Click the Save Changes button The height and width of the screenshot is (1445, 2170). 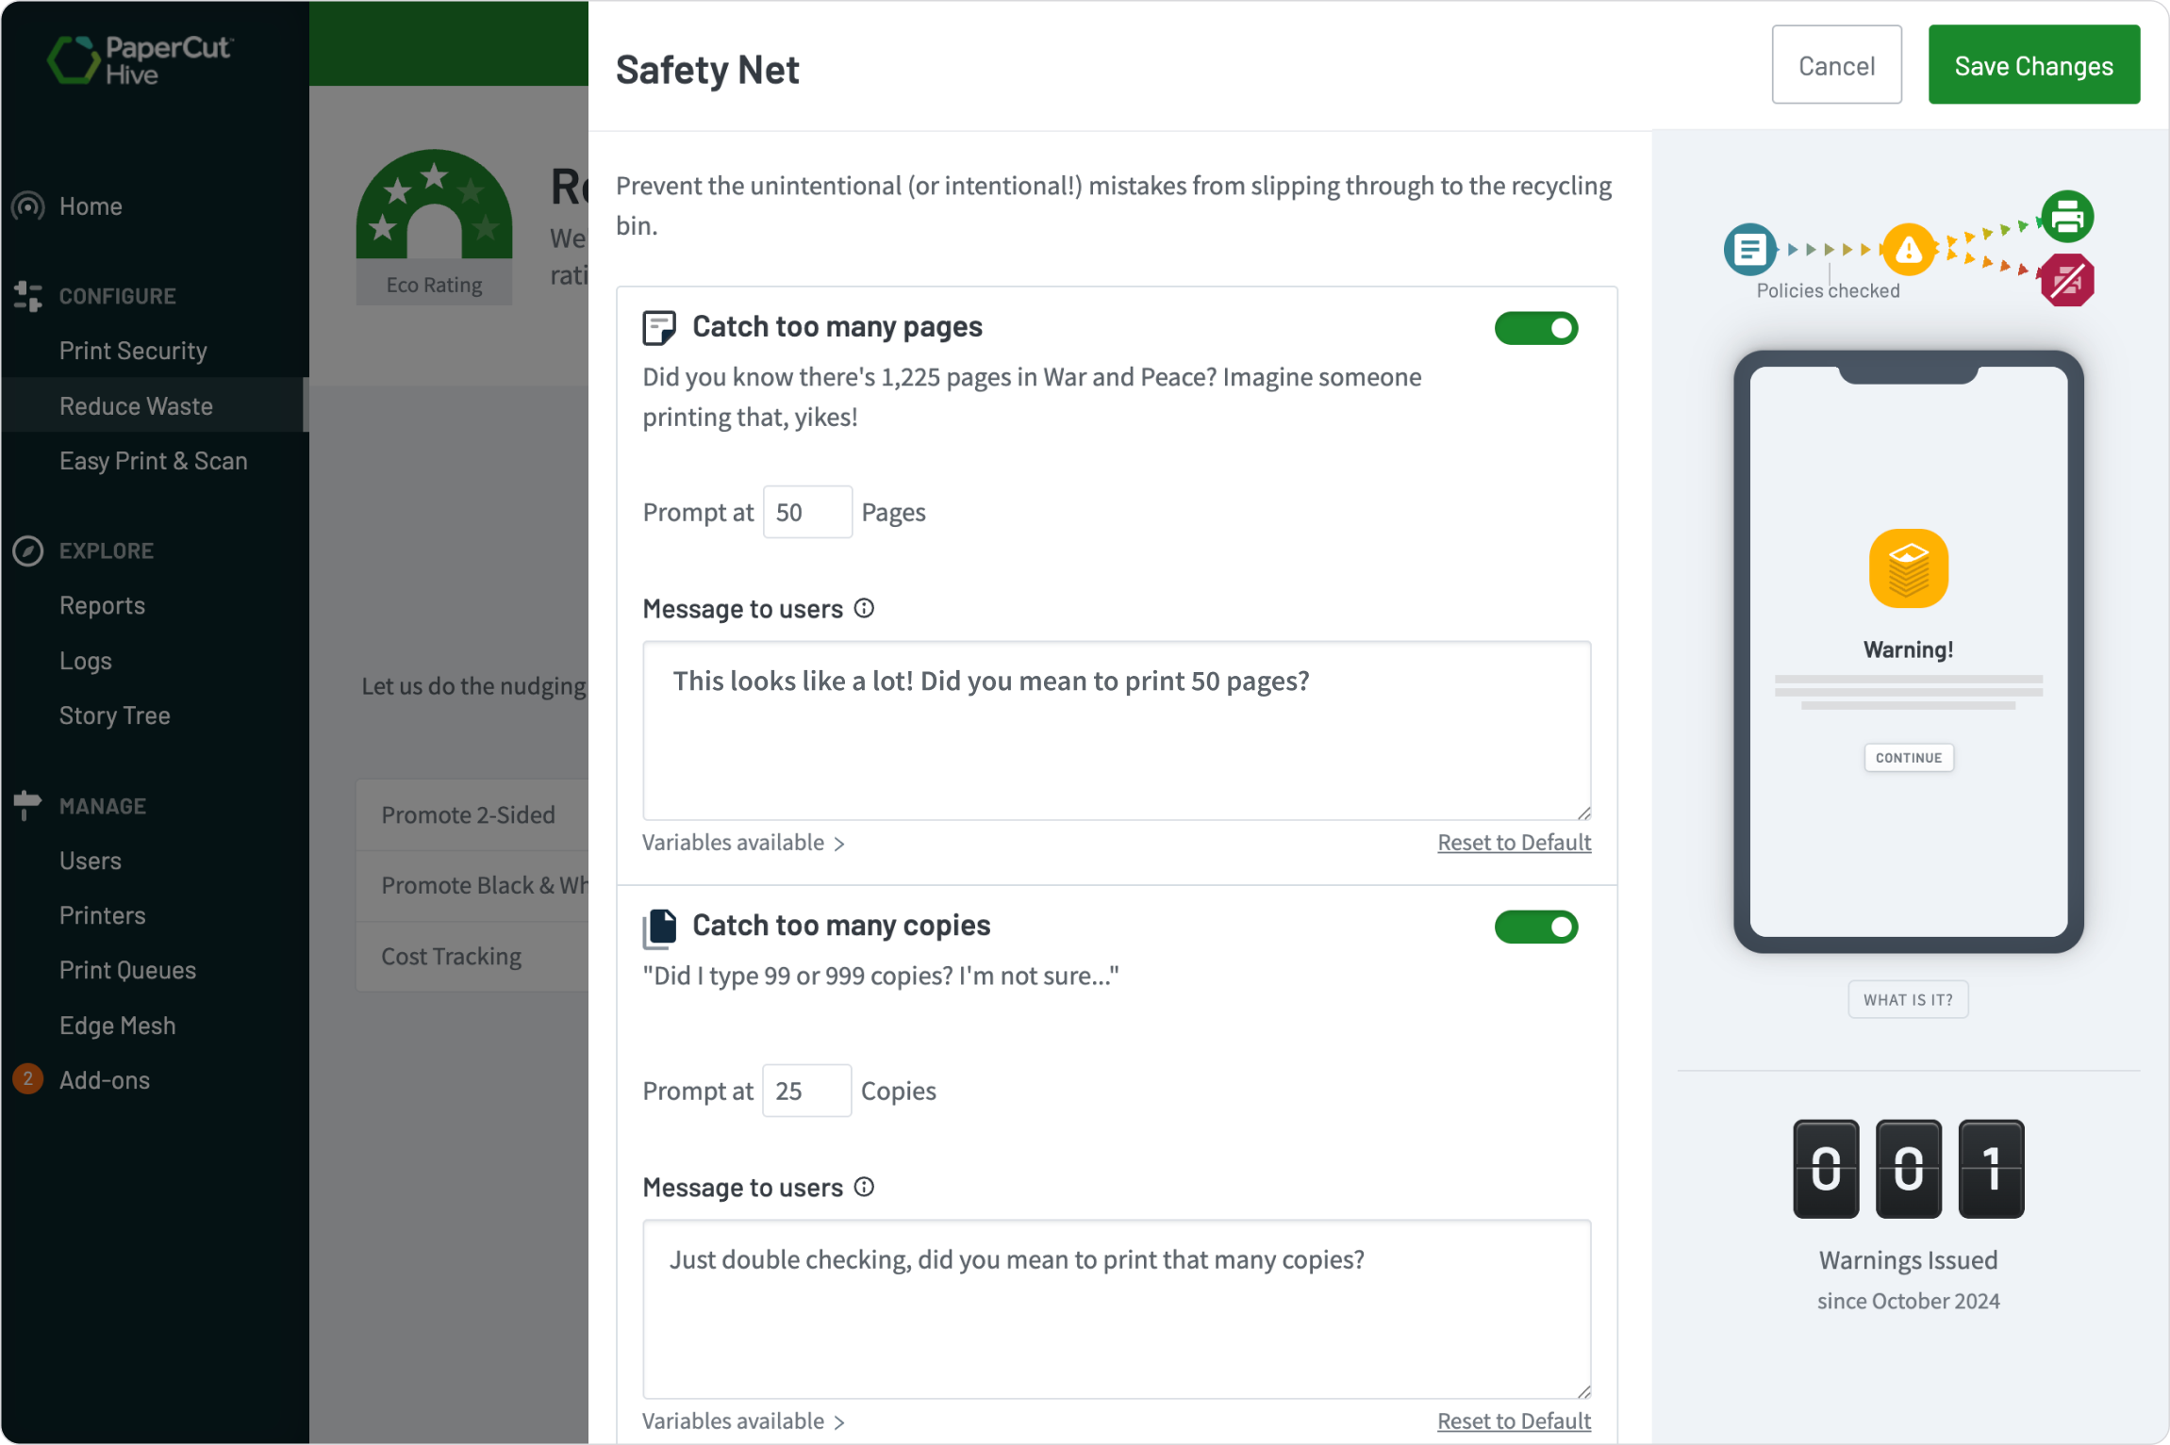click(x=2033, y=64)
